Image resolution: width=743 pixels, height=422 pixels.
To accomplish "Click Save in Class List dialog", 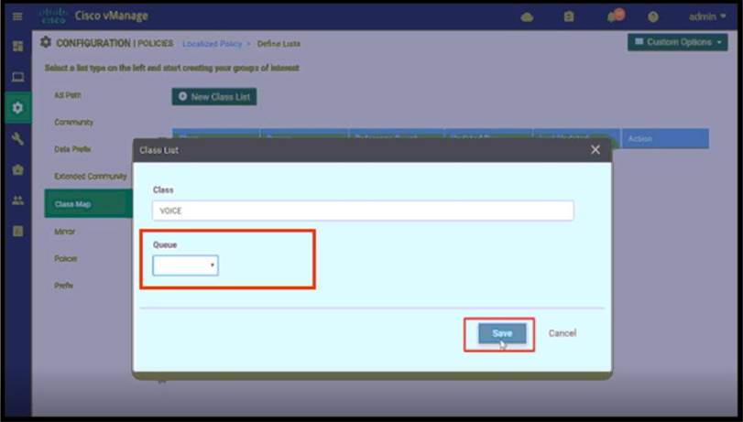I will point(502,333).
